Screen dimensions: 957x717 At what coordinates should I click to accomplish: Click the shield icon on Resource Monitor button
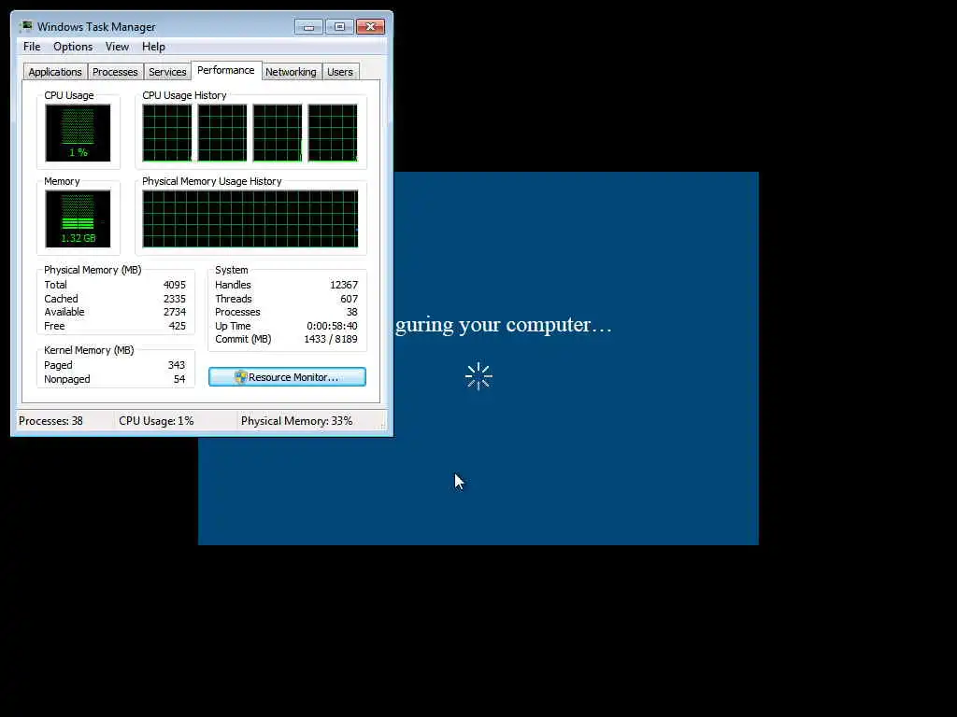240,377
